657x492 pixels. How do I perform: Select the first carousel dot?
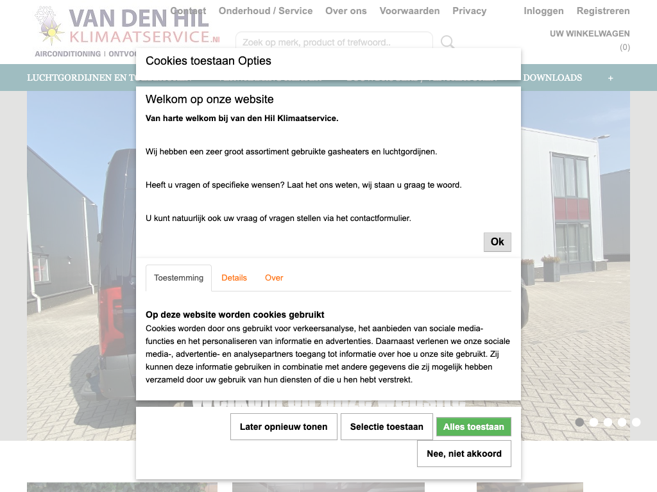579,422
